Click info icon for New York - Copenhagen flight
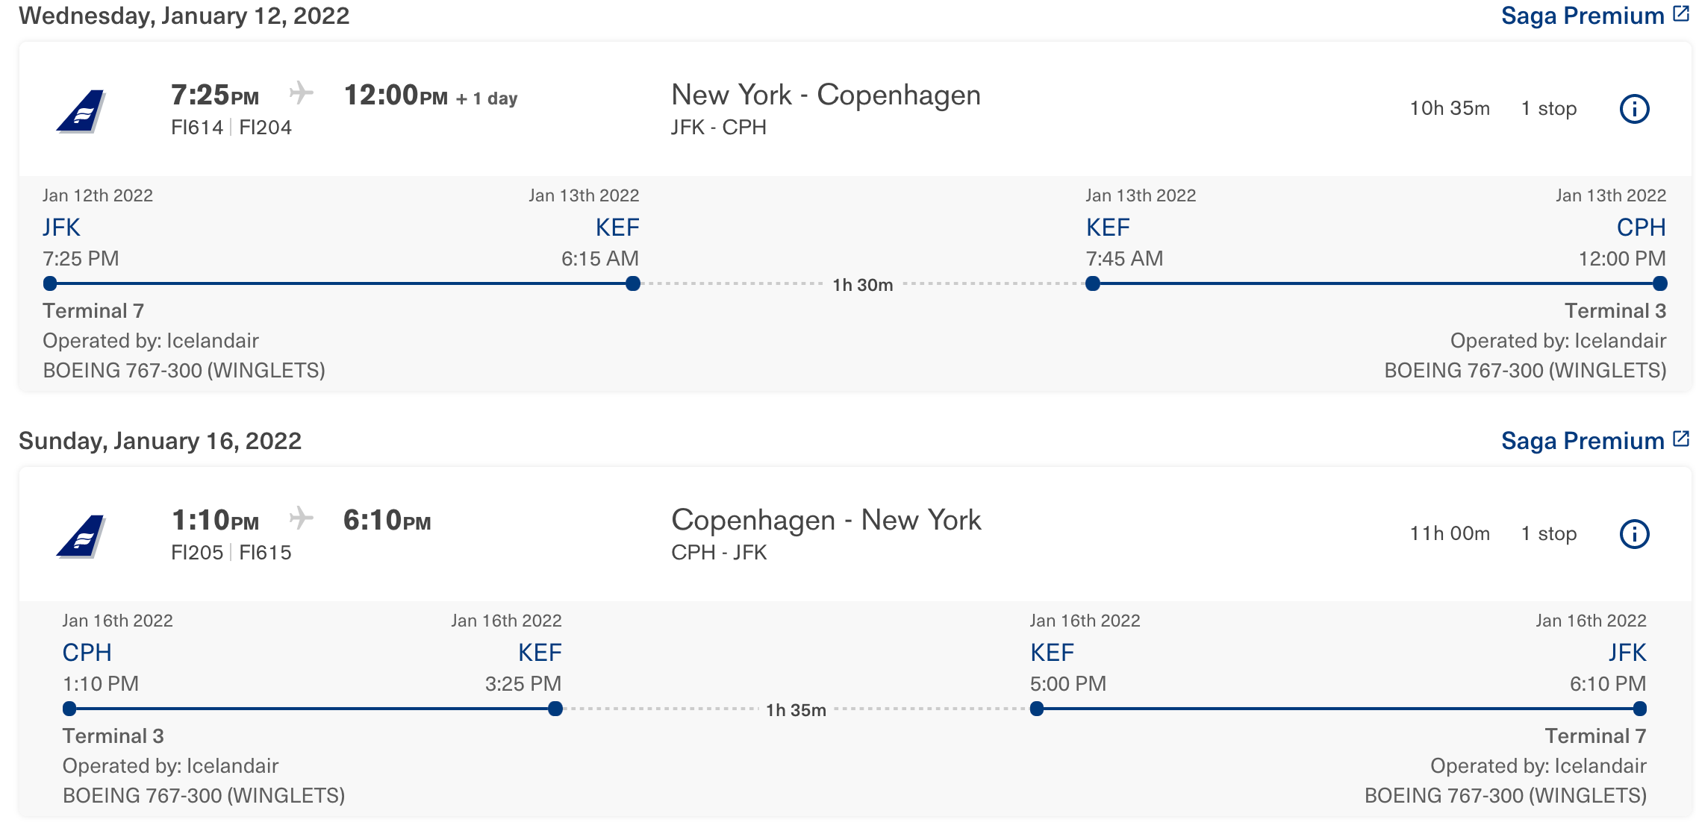Screen dimensions: 1696x825 point(1634,109)
